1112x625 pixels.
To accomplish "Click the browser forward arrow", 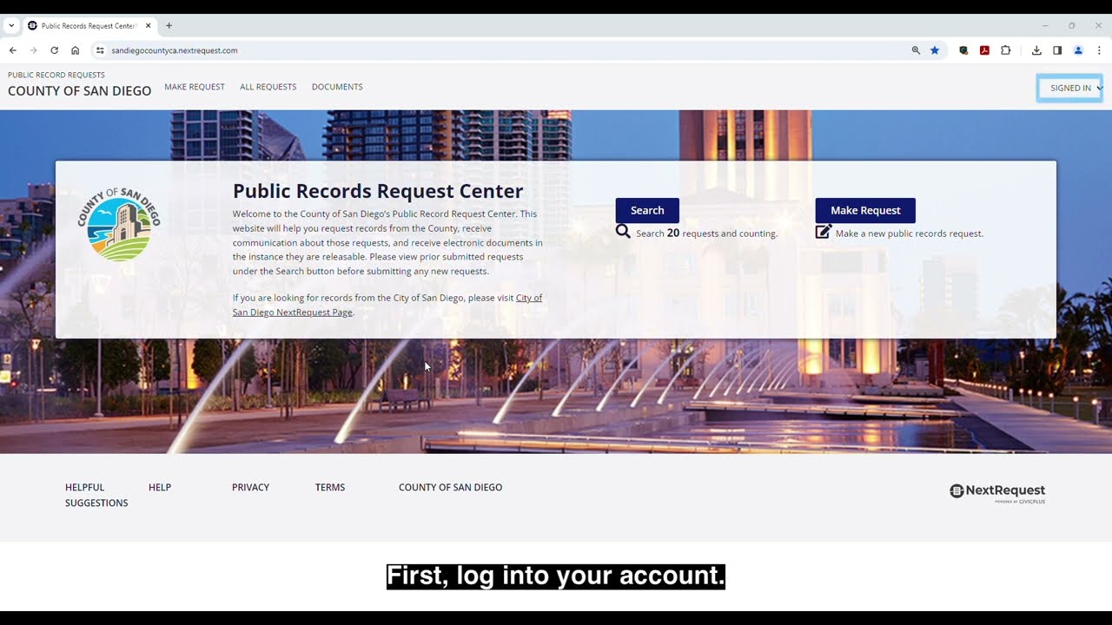I will tap(33, 50).
